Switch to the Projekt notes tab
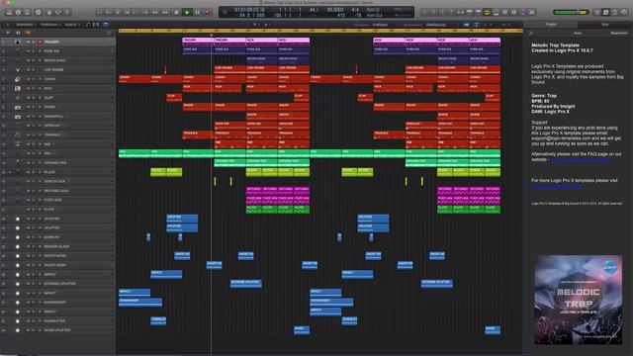 pos(551,25)
